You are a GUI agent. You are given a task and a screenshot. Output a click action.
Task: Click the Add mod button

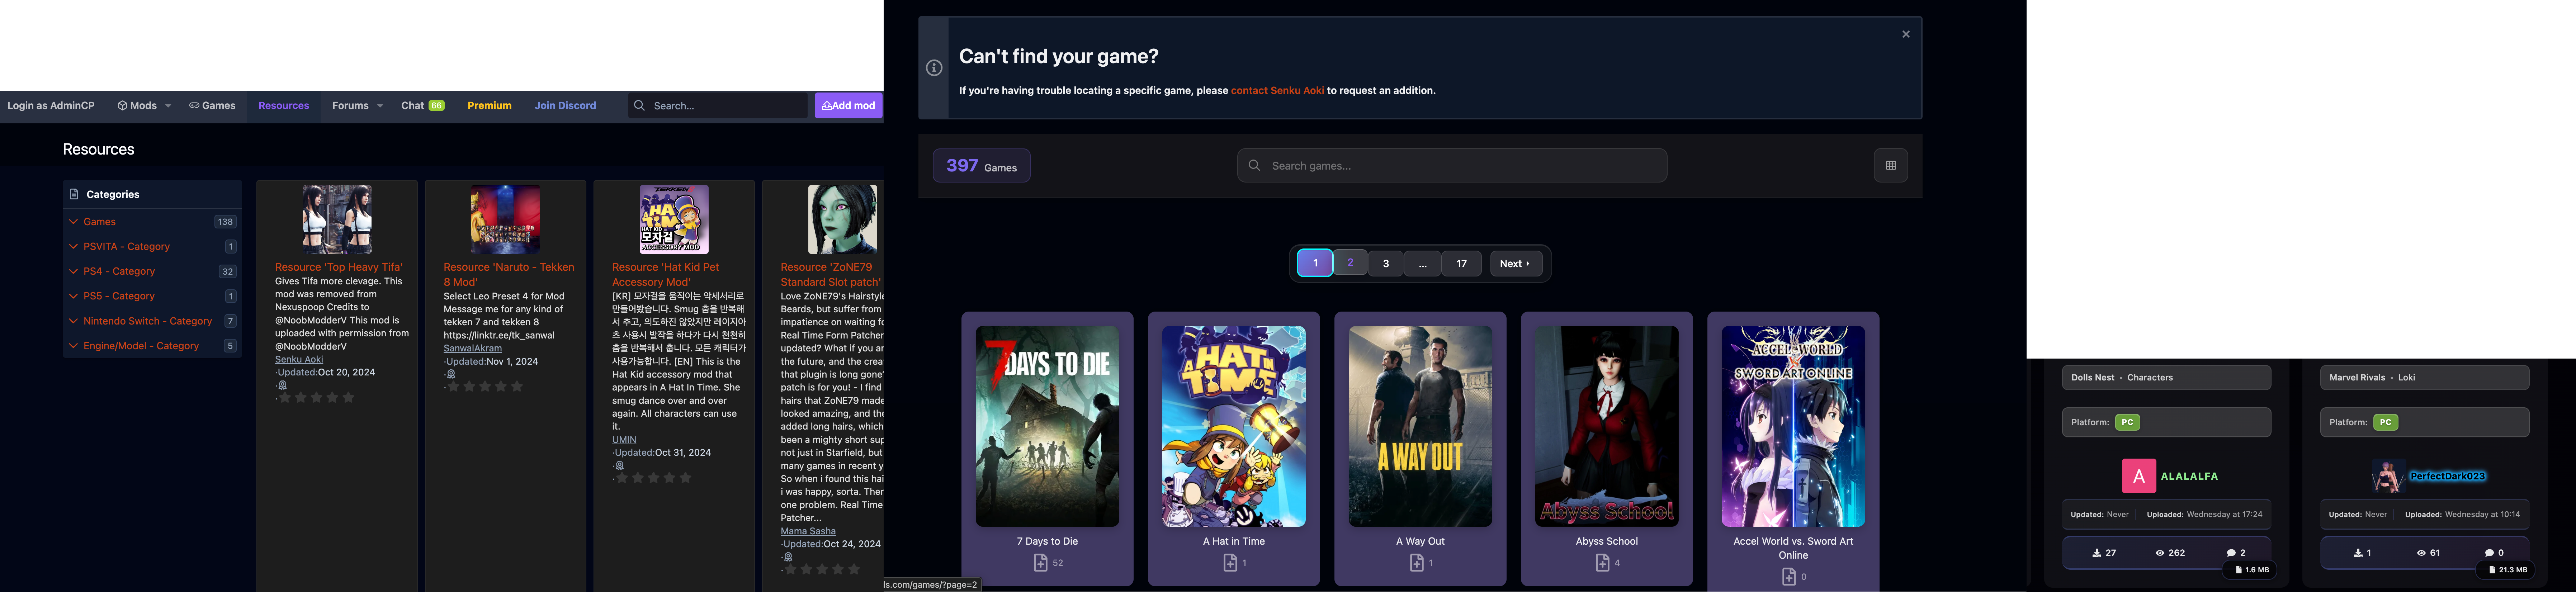848,106
